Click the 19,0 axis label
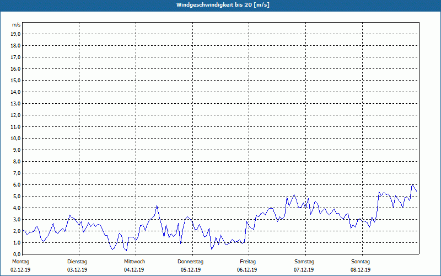Screen dimensions: 441x276 (15, 34)
